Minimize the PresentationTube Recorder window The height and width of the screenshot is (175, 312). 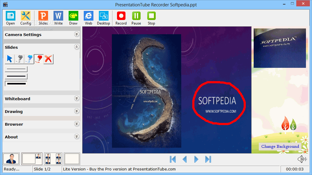284,4
